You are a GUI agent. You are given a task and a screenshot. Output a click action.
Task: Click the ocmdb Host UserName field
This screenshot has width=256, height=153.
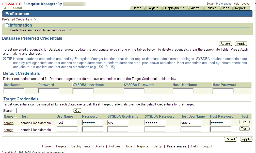point(191,122)
